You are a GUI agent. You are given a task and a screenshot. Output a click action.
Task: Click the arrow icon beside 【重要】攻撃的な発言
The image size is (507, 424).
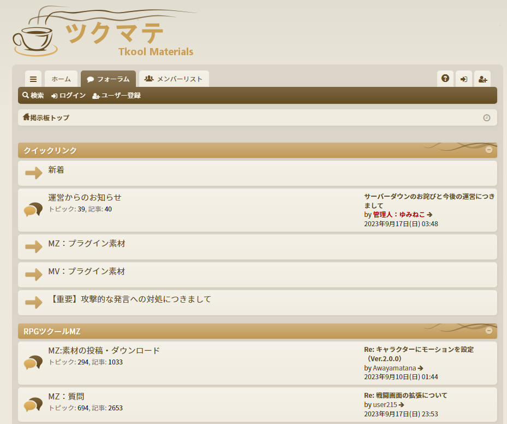[34, 302]
